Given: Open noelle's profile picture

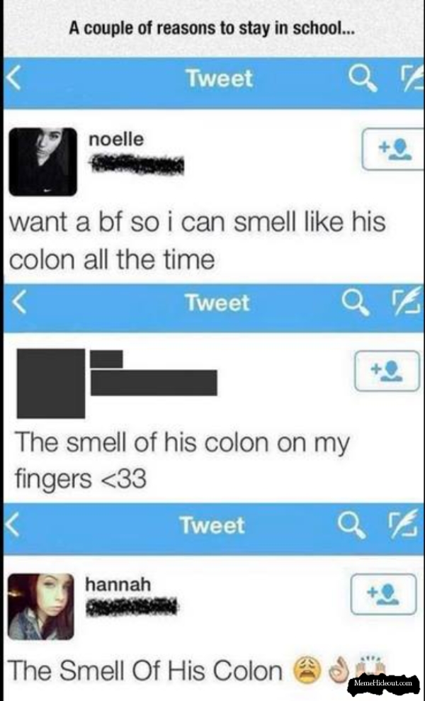Looking at the screenshot, I should (x=43, y=162).
